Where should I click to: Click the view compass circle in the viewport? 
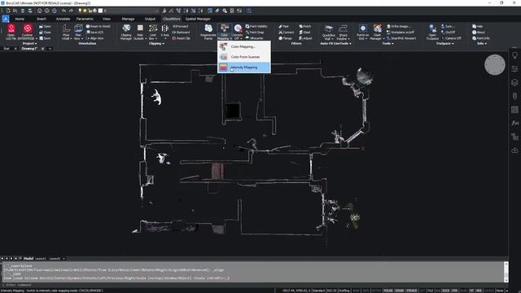coord(495,65)
